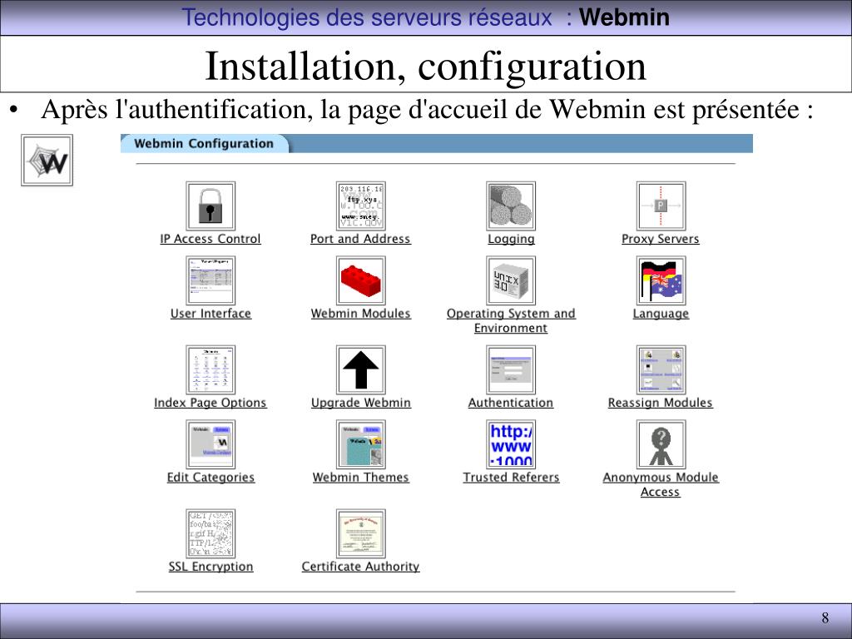Click the Certificate Authority diploma icon
This screenshot has height=639, width=852.
pyautogui.click(x=361, y=533)
